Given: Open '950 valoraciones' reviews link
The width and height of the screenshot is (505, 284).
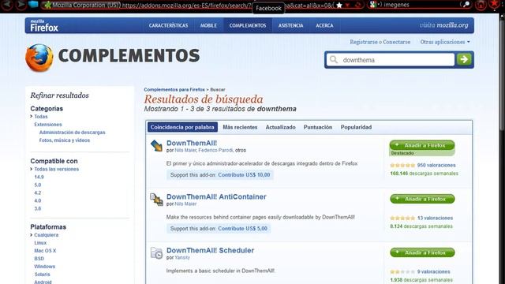Looking at the screenshot, I should (436, 165).
